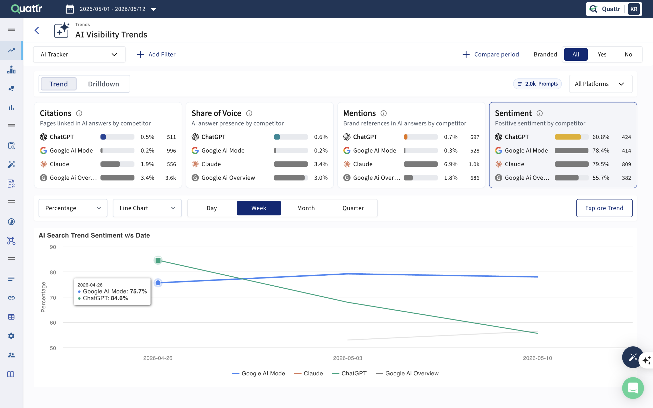Open the link chain sidebar icon
Screen dimensions: 653x408
pos(11,298)
